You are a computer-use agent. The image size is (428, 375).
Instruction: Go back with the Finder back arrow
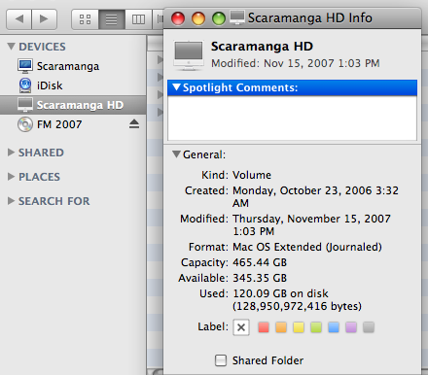coord(18,19)
